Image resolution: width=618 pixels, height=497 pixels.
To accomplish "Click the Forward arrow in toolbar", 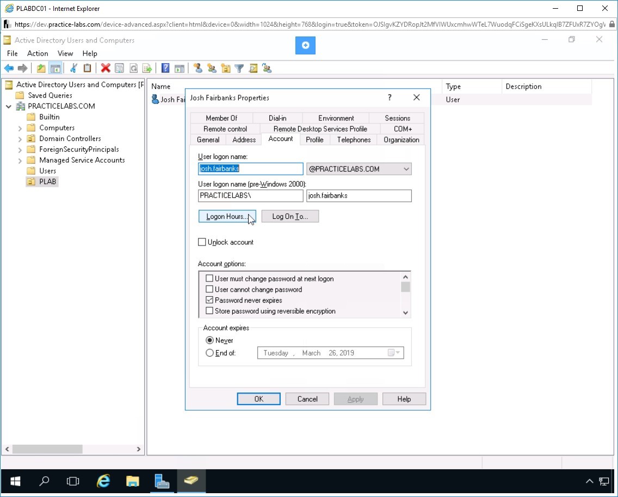I will pyautogui.click(x=22, y=68).
